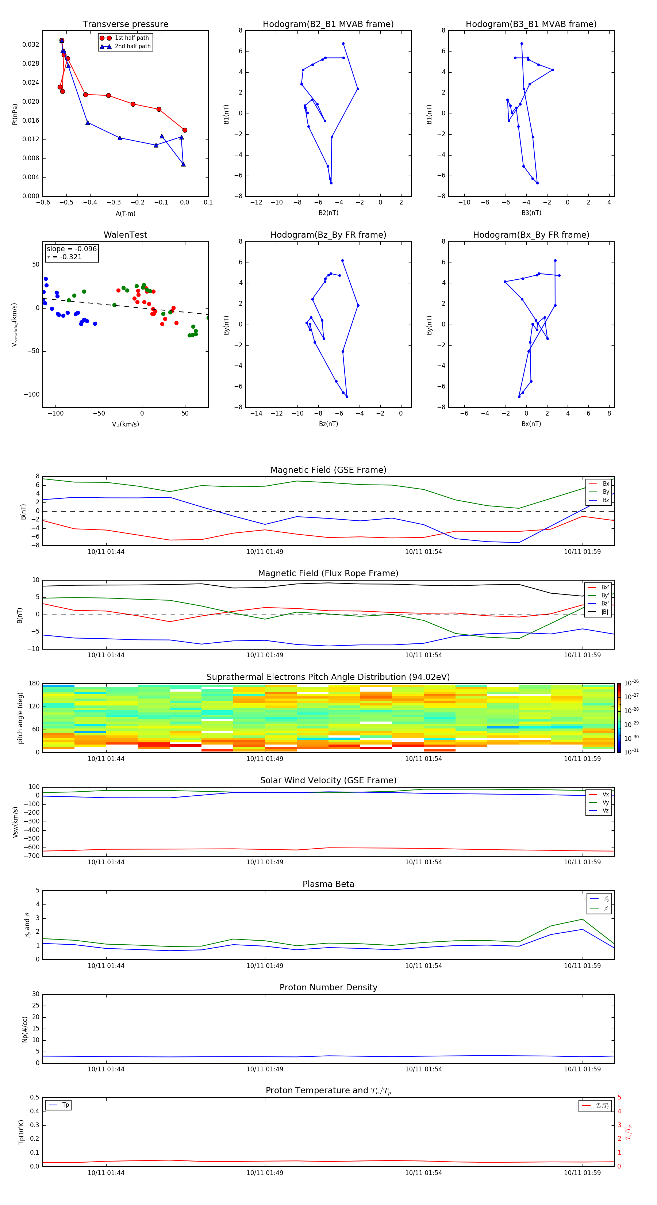Click the 'A(T·m)' x-axis label
This screenshot has width=657, height=1205.
pyautogui.click(x=125, y=213)
